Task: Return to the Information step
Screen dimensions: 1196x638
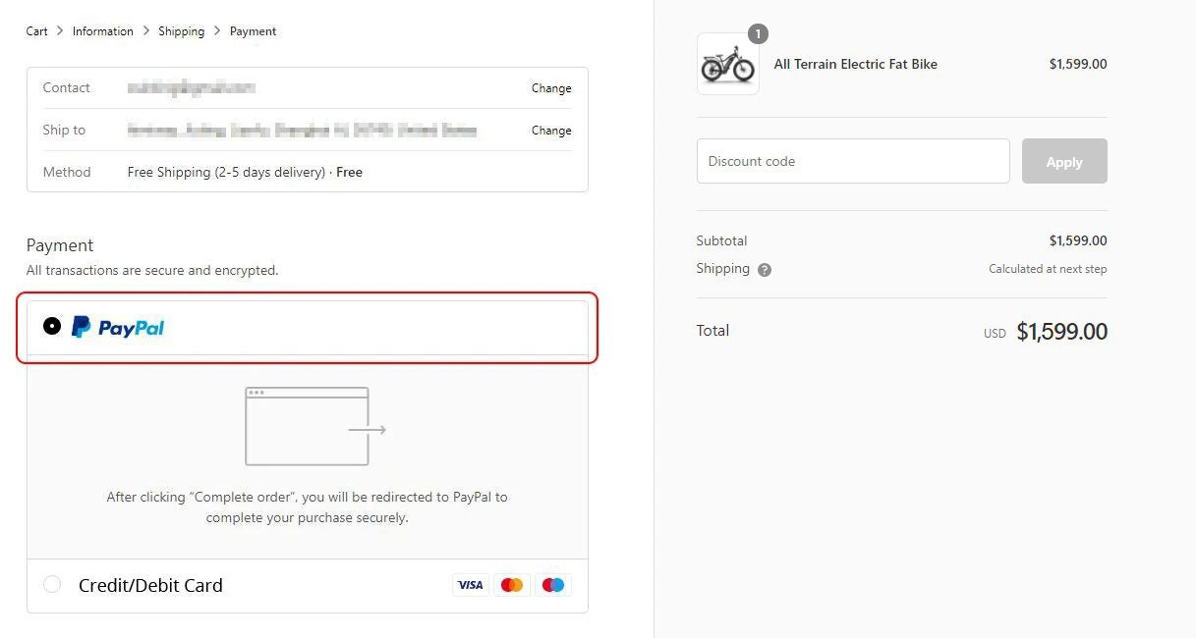Action: 102,30
